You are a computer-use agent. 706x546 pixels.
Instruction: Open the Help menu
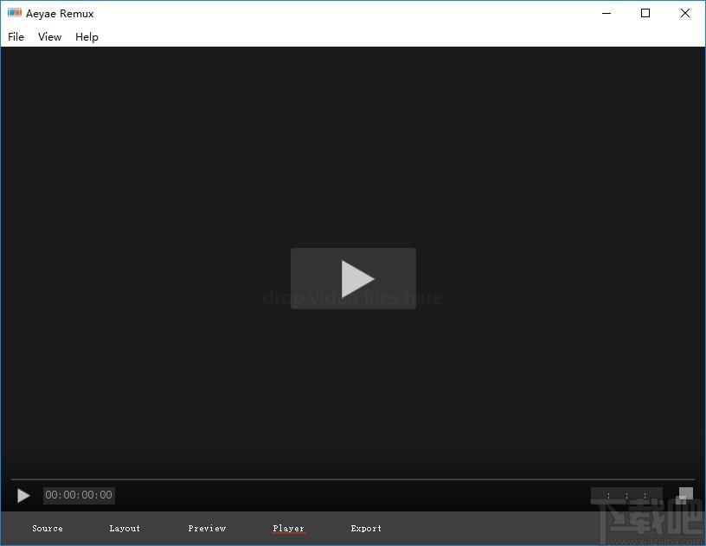tap(87, 37)
